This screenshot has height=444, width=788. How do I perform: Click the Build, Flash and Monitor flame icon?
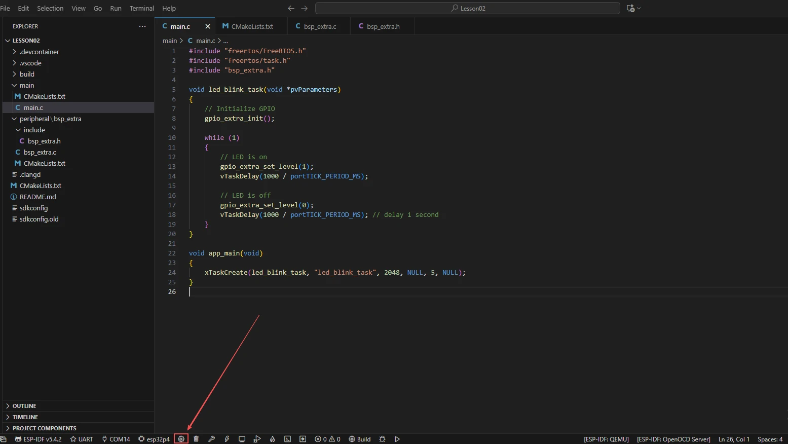[272, 439]
